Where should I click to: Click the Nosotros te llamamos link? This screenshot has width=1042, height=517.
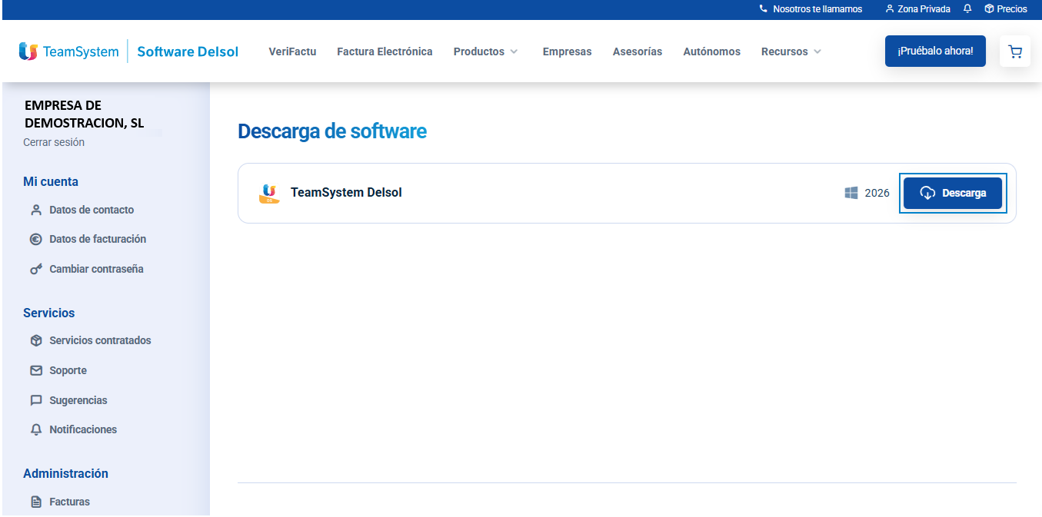(x=817, y=9)
